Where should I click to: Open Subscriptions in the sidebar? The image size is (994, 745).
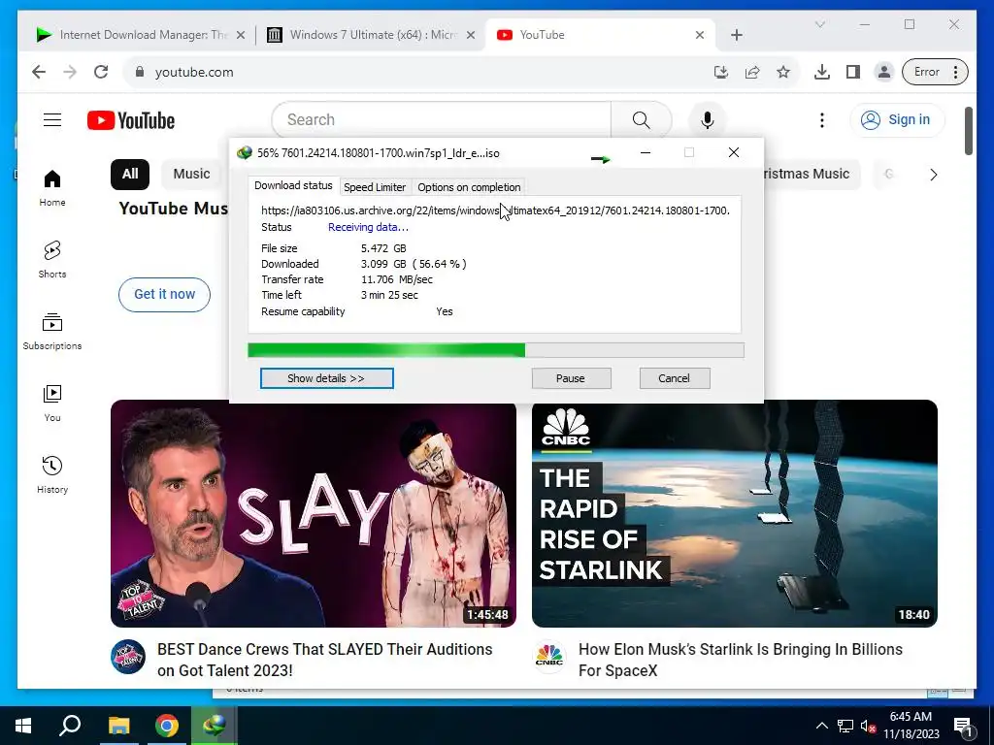click(x=52, y=332)
